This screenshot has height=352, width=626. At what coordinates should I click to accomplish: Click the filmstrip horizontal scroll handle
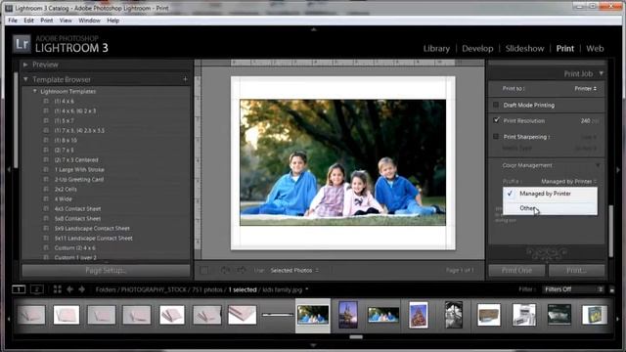click(356, 336)
